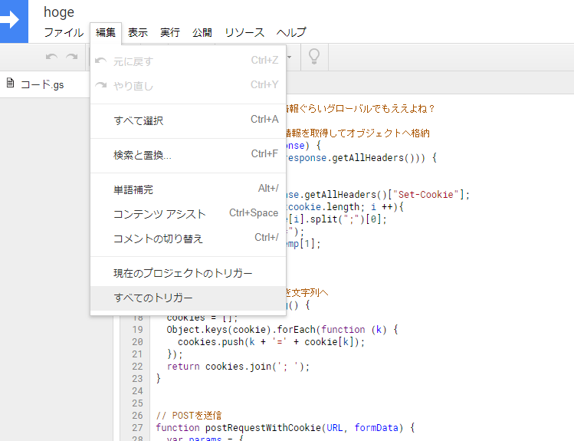574x441 pixels.
Task: Click the undo arrow in the toolbar
Action: coord(51,56)
